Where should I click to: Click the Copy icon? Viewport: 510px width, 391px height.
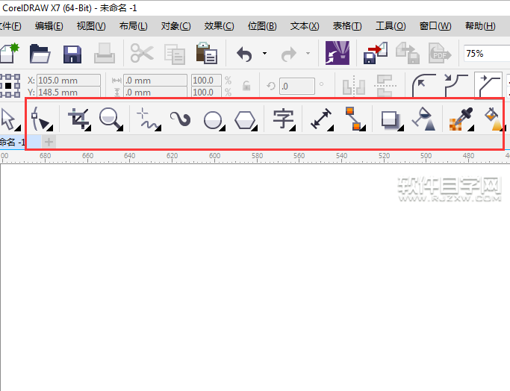pos(175,54)
